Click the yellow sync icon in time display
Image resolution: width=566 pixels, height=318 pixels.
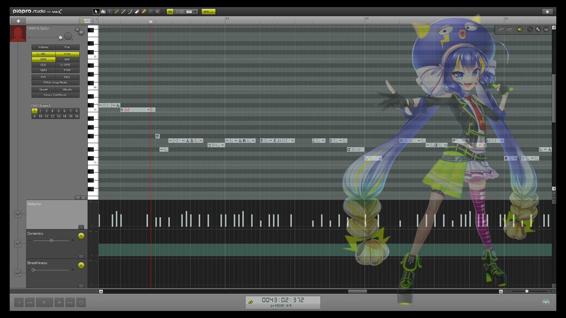tap(251, 302)
